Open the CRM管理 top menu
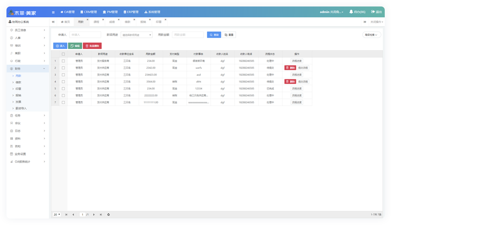 coord(89,12)
